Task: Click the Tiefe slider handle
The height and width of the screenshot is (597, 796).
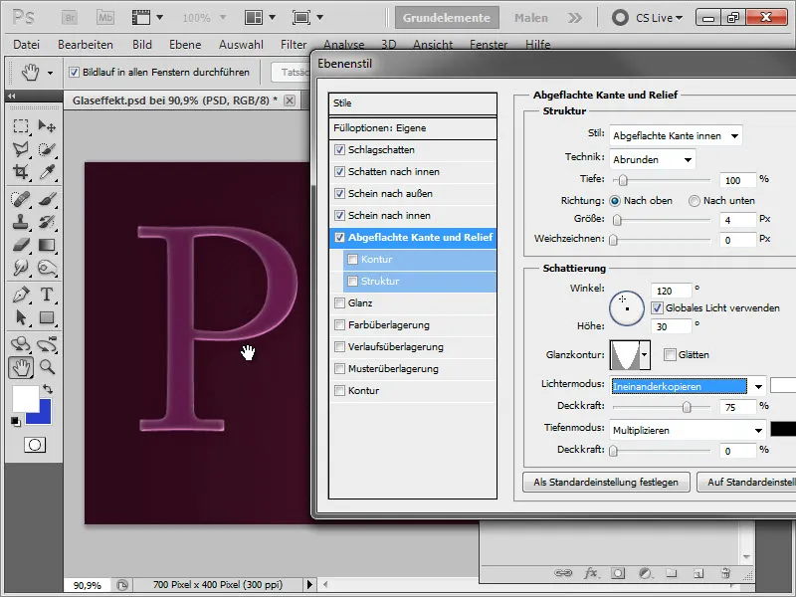Action: click(623, 180)
